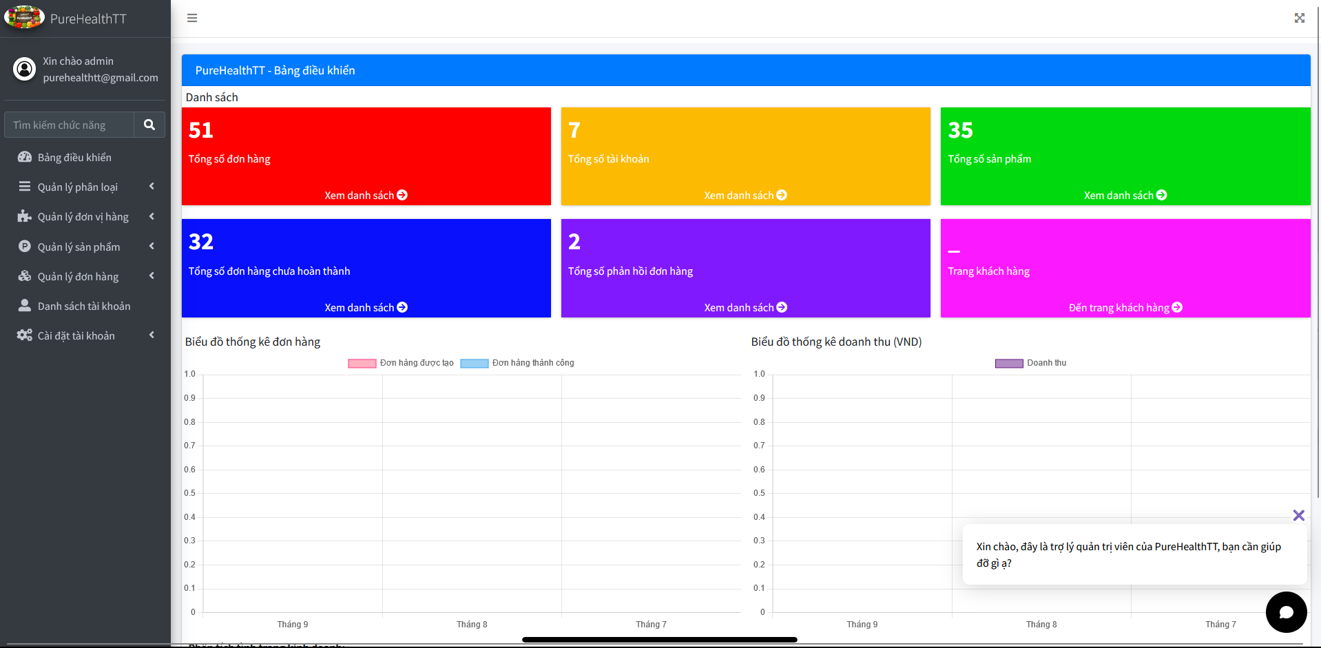This screenshot has width=1321, height=648.
Task: Go to Đến trang khách hàng link
Action: point(1125,307)
